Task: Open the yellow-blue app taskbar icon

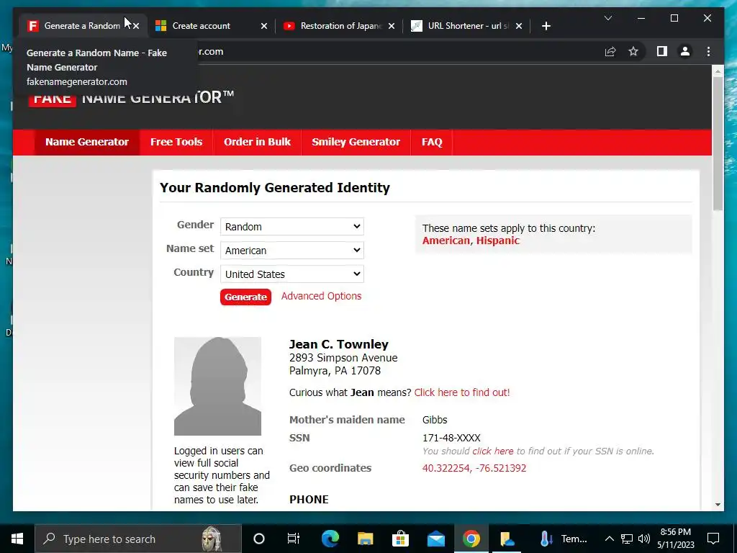Action: pyautogui.click(x=507, y=539)
